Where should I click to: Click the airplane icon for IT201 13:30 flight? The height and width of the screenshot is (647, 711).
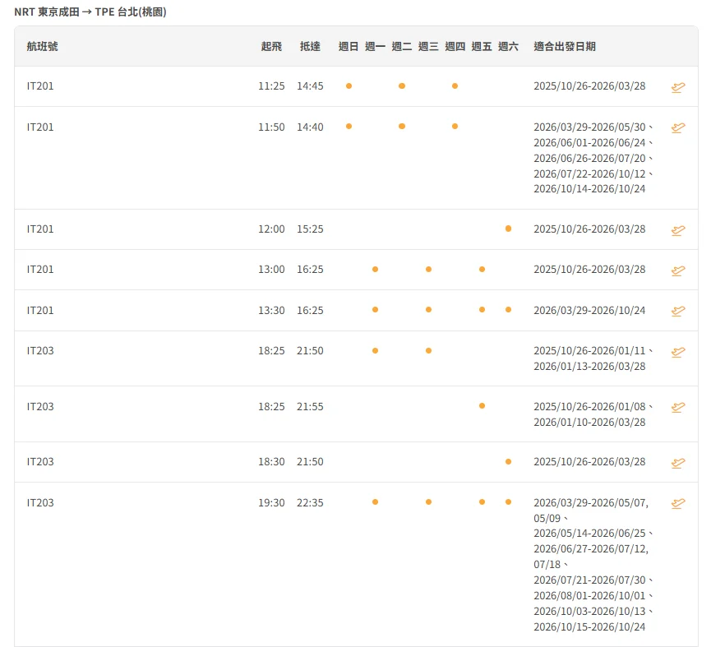(x=678, y=311)
